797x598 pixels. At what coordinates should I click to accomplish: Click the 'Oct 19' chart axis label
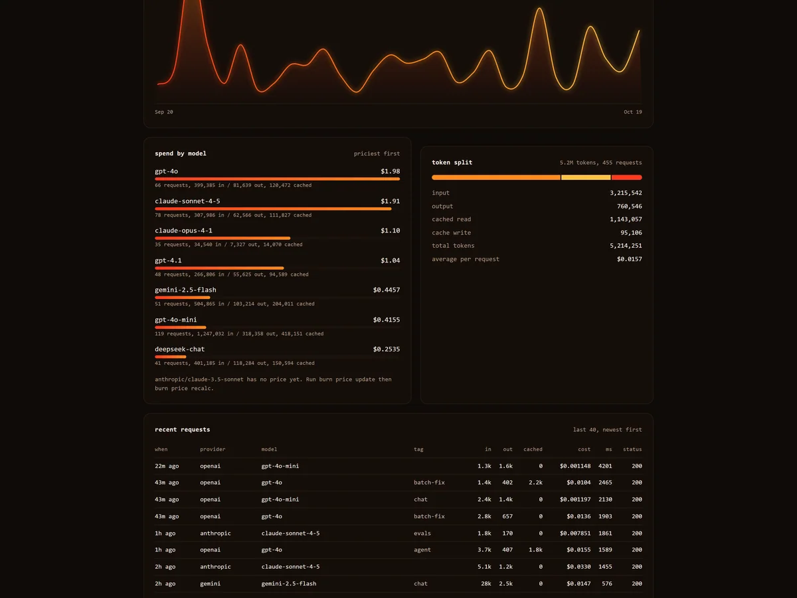point(633,112)
